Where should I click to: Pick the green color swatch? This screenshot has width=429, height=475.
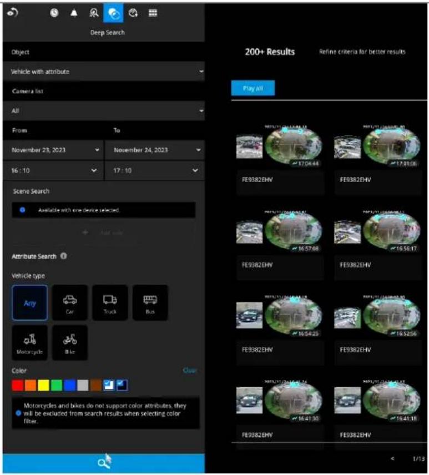57,385
